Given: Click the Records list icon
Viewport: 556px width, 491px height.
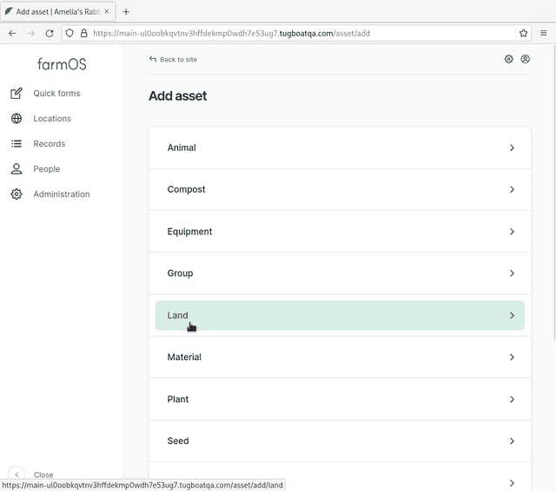Looking at the screenshot, I should coord(17,144).
